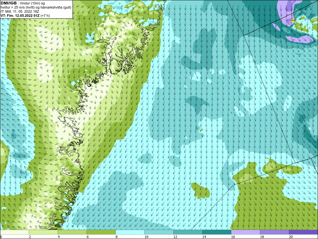Click the 'IT: Mið. 11. 05. 2022 18Z' line
The height and width of the screenshot is (239, 318).
tap(19, 11)
